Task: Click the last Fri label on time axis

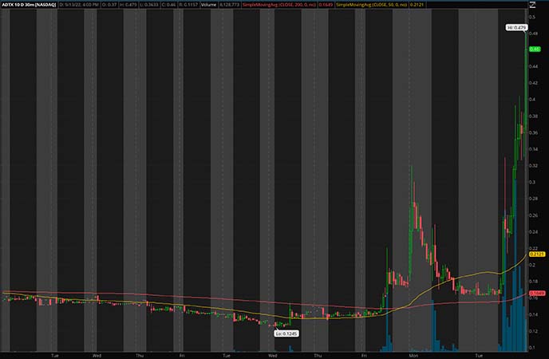Action: 365,353
